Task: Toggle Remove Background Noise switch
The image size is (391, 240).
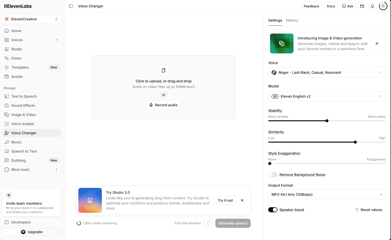Action: pos(273,175)
